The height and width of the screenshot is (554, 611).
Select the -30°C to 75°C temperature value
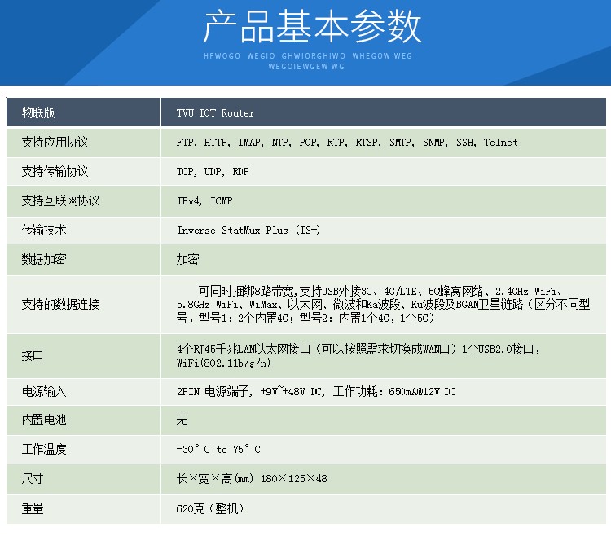218,450
